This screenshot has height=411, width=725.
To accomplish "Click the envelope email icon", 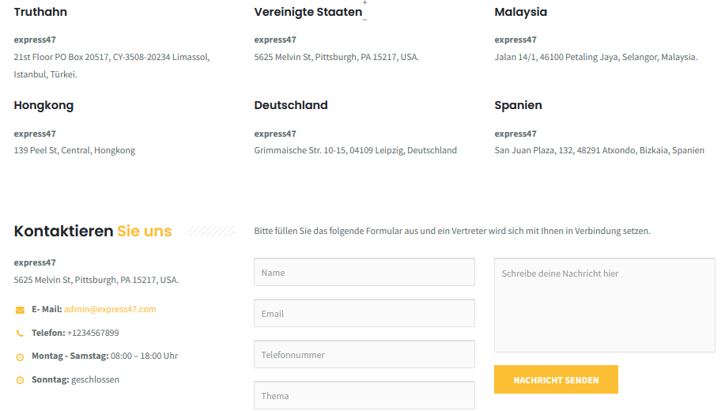I will point(20,310).
